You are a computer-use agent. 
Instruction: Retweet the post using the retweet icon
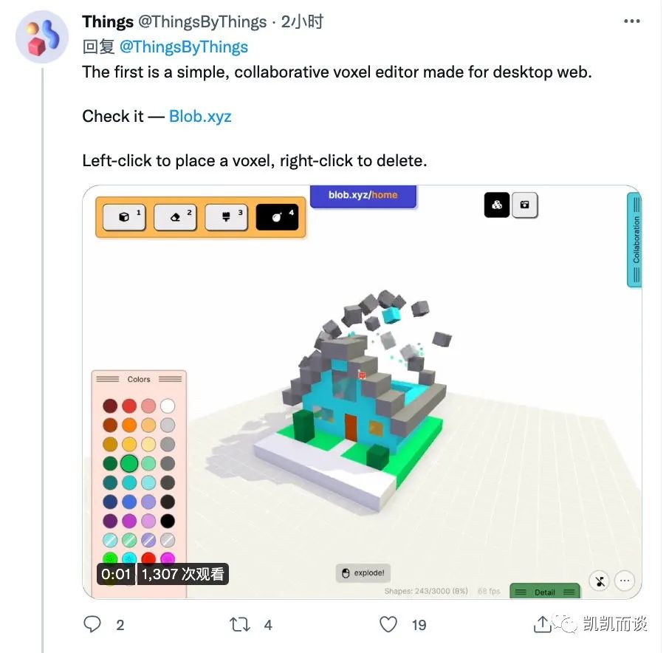click(239, 624)
